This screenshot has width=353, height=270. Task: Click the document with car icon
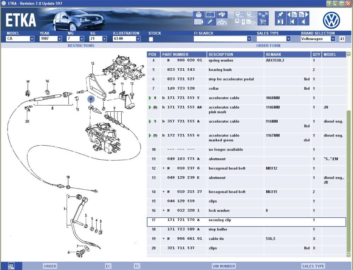(x=251, y=22)
